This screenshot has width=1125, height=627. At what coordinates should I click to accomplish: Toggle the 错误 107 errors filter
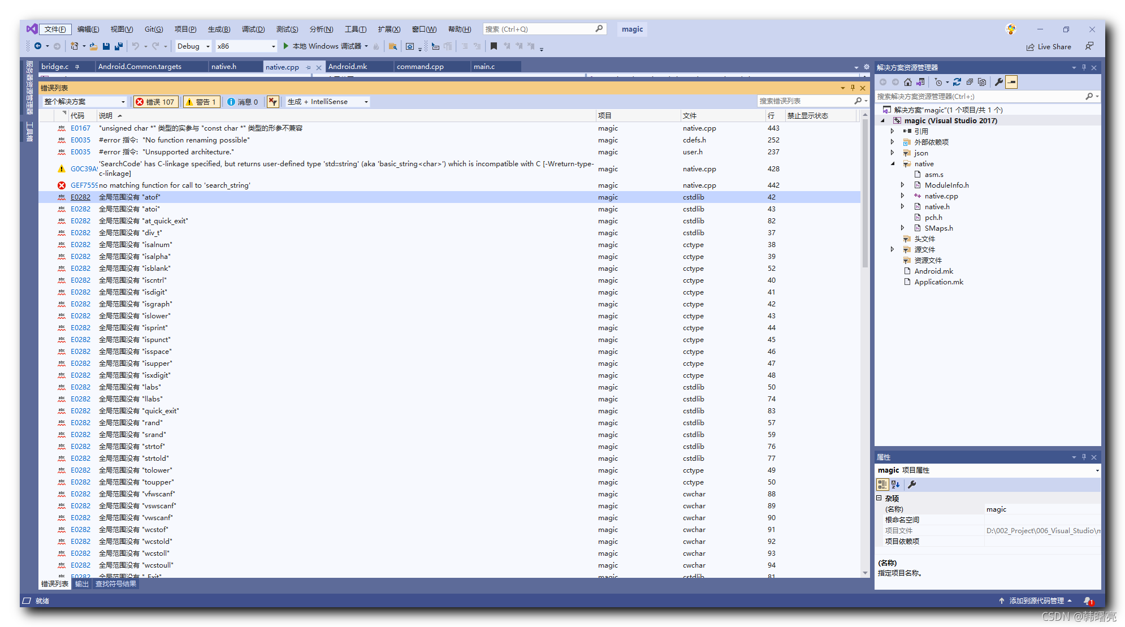pos(155,102)
